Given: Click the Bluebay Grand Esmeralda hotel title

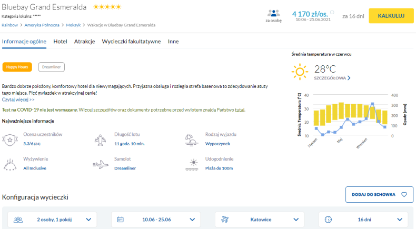Looking at the screenshot, I should 44,7.
